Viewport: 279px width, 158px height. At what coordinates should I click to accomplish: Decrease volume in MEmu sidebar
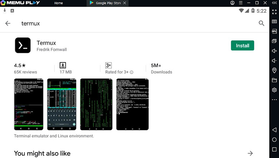[274, 61]
